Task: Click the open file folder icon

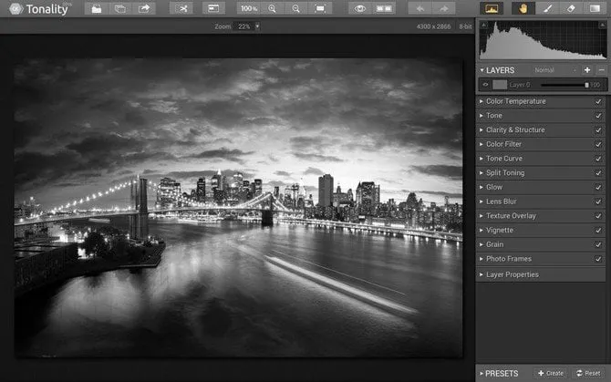Action: [97, 8]
